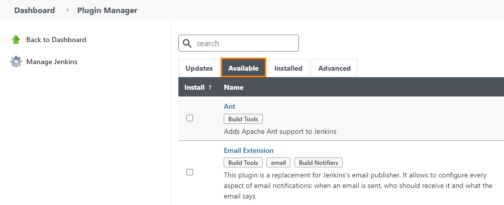The image size is (504, 205).
Task: Focus the plugin search field
Action: pyautogui.click(x=245, y=44)
